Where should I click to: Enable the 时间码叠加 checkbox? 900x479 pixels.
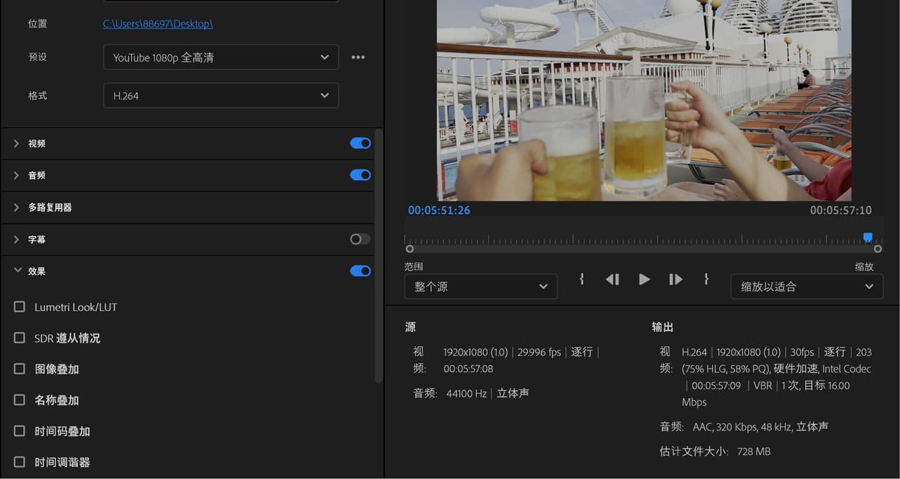pos(19,430)
